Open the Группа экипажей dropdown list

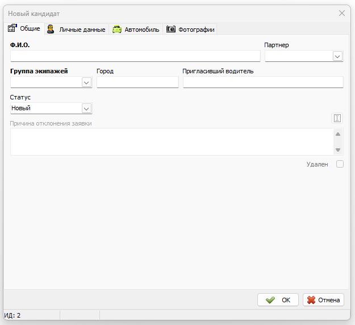86,82
